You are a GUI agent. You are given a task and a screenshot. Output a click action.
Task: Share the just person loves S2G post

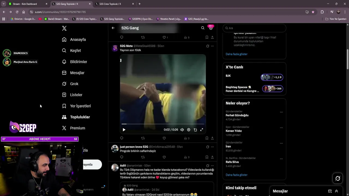212,157
